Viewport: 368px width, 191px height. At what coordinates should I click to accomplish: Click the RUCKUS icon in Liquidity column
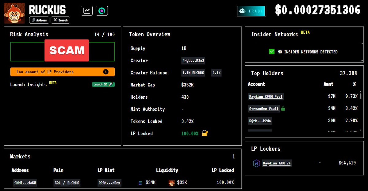pos(172,183)
